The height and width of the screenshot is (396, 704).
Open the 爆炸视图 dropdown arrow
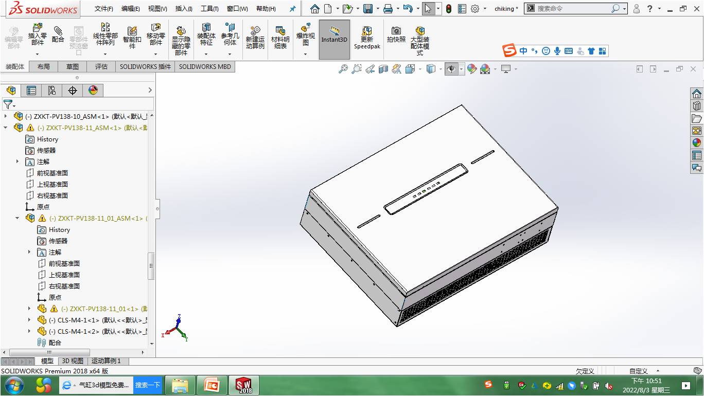(305, 54)
